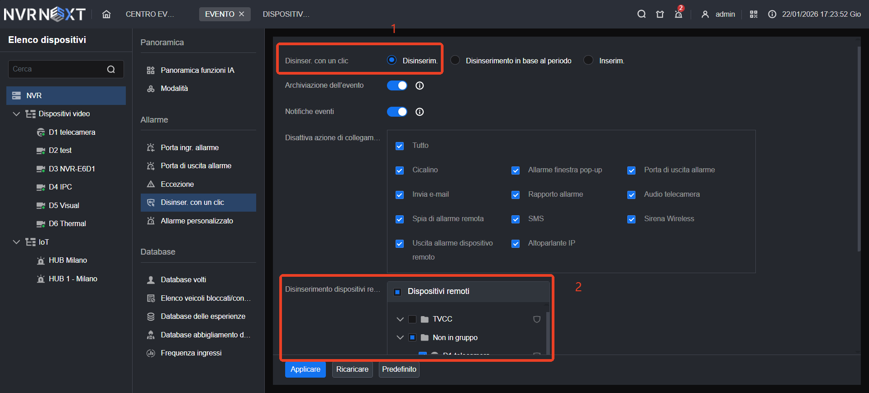Toggle the Dispositivi remoti checkbox
The height and width of the screenshot is (393, 869).
[x=397, y=292]
